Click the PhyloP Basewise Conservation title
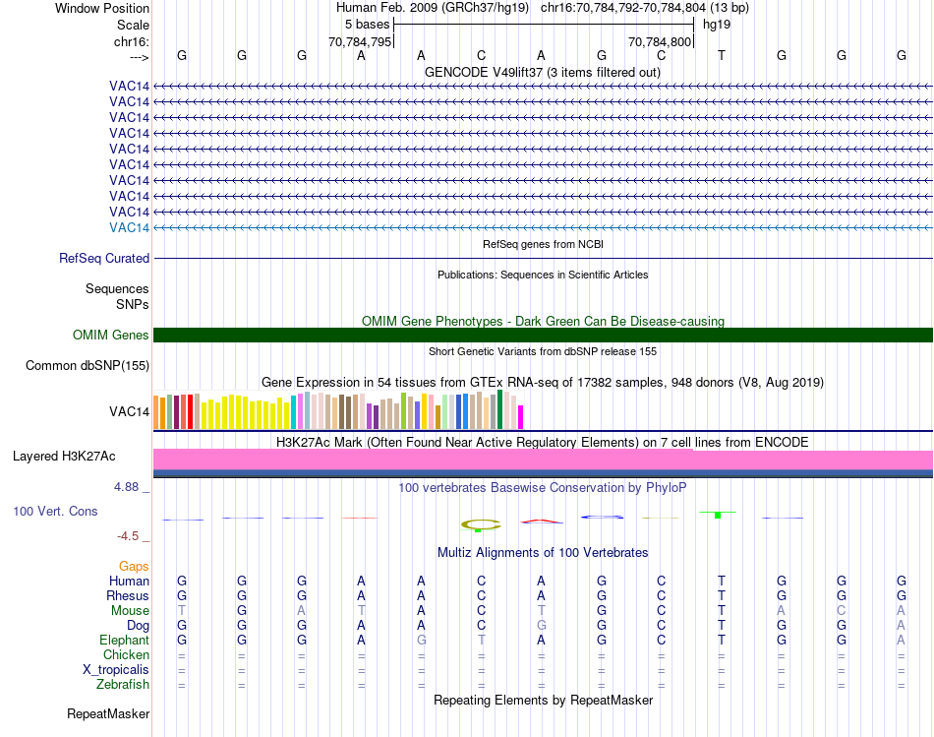 pos(543,488)
